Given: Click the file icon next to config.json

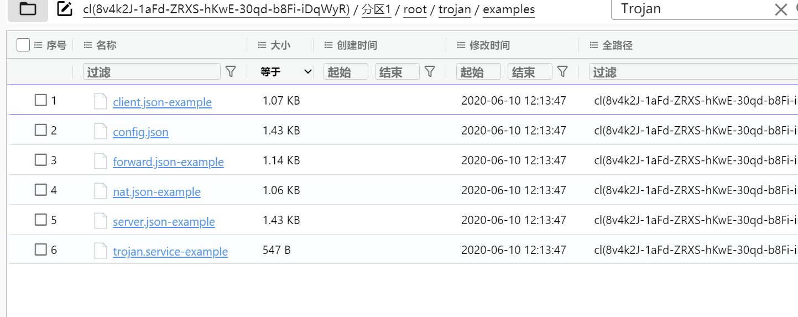Looking at the screenshot, I should (100, 131).
